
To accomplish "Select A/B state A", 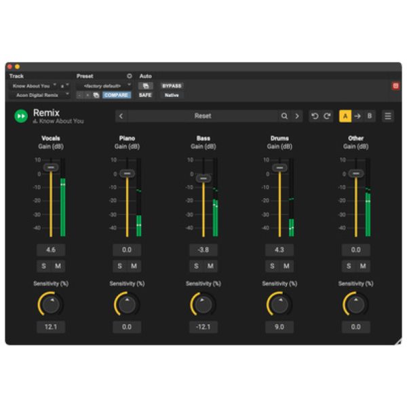I will (345, 116).
